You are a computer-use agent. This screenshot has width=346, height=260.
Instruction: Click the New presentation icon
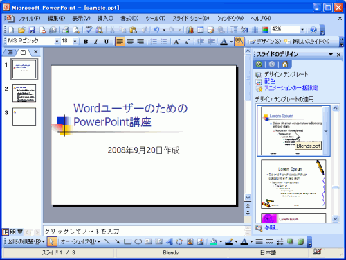tap(11, 30)
